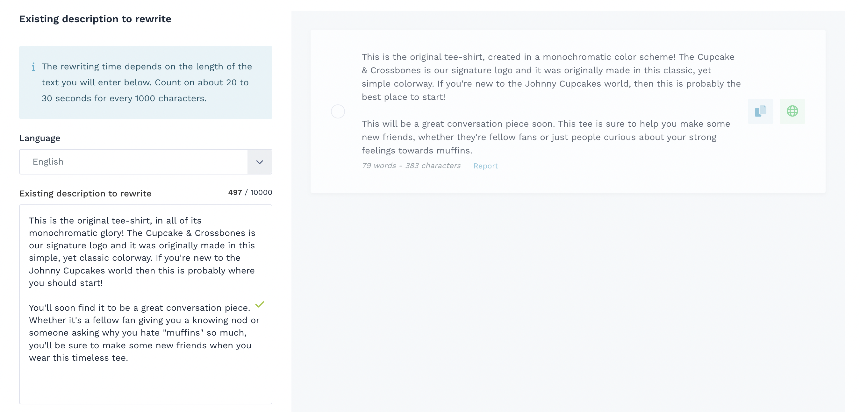Click the rewriting time notice text

pos(147,82)
